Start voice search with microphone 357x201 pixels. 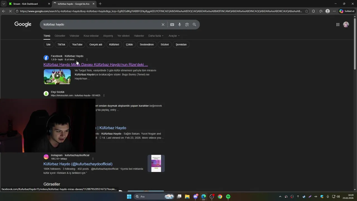[x=180, y=25]
